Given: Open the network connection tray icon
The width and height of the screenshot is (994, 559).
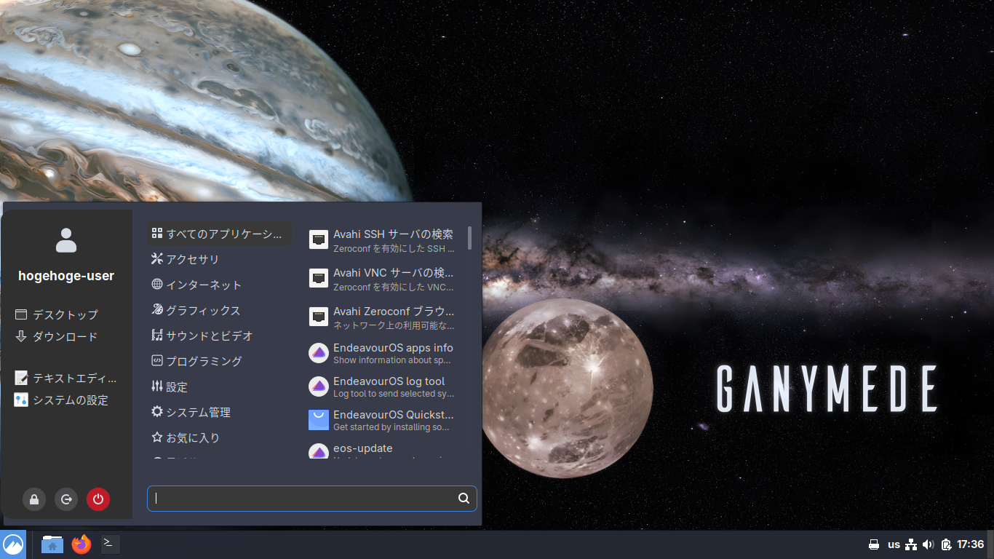Looking at the screenshot, I should [911, 544].
